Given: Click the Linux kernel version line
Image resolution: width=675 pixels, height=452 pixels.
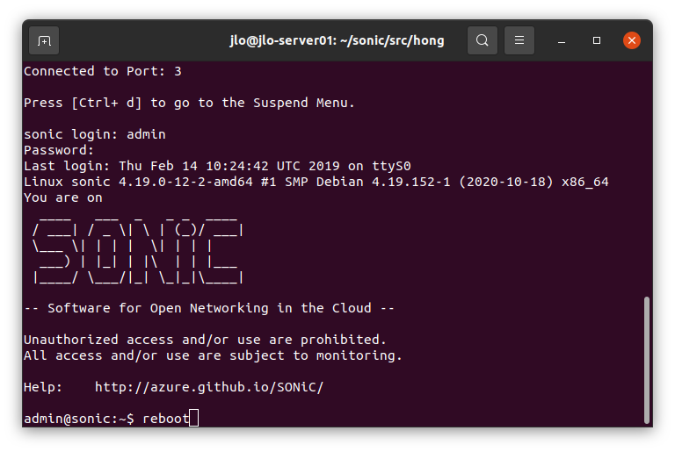Looking at the screenshot, I should click(316, 182).
